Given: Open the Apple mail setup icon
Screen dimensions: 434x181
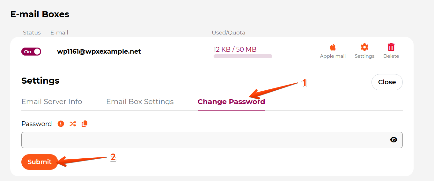Looking at the screenshot, I should [333, 48].
